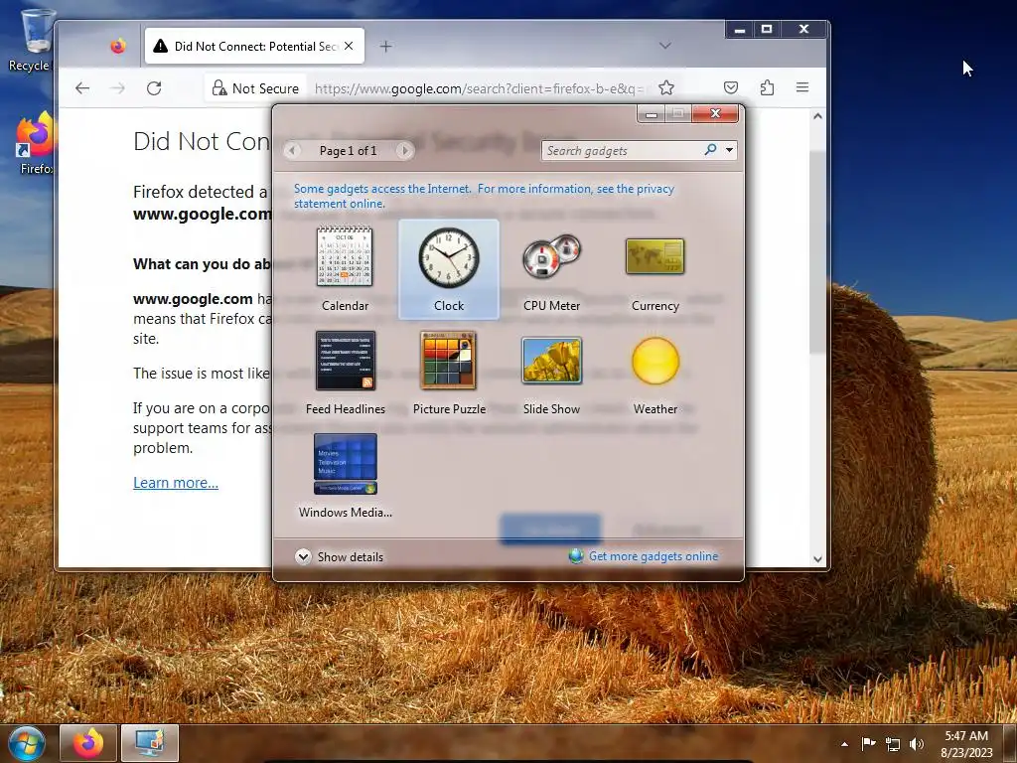Screen dimensions: 1017x763
Task: Click the Not Secure lock icon
Action: click(x=219, y=88)
